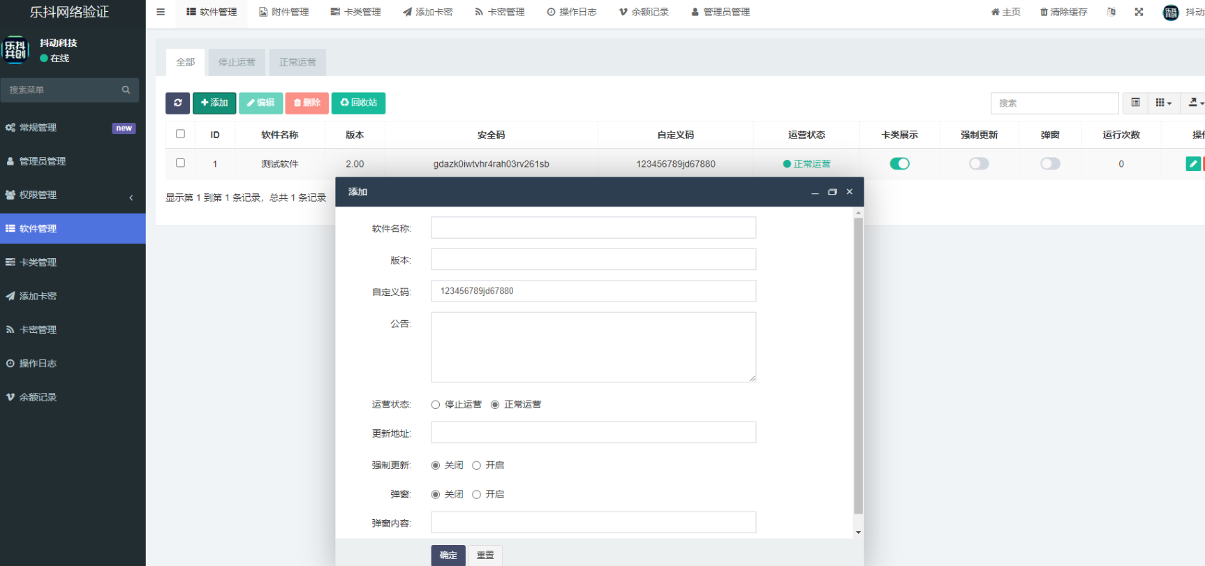Click the green edit pencil icon in row
This screenshot has width=1205, height=566.
click(x=1192, y=164)
